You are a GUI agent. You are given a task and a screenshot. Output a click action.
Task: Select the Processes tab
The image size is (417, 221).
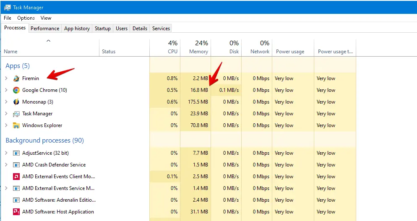point(15,28)
